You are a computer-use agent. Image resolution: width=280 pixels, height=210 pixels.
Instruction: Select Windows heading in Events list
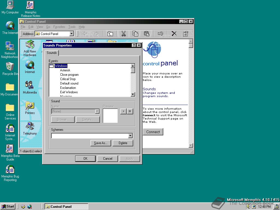61,66
